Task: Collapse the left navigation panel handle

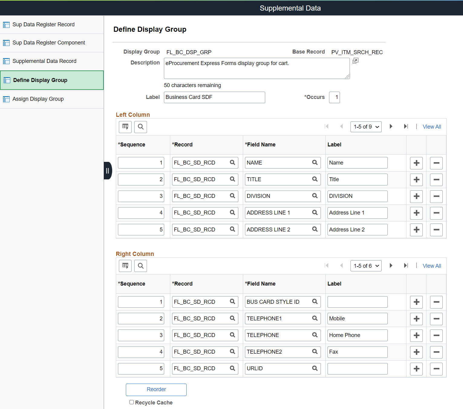Action: point(108,171)
